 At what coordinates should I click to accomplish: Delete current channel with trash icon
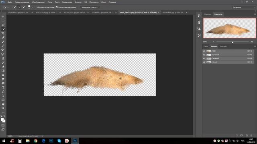coord(251,136)
